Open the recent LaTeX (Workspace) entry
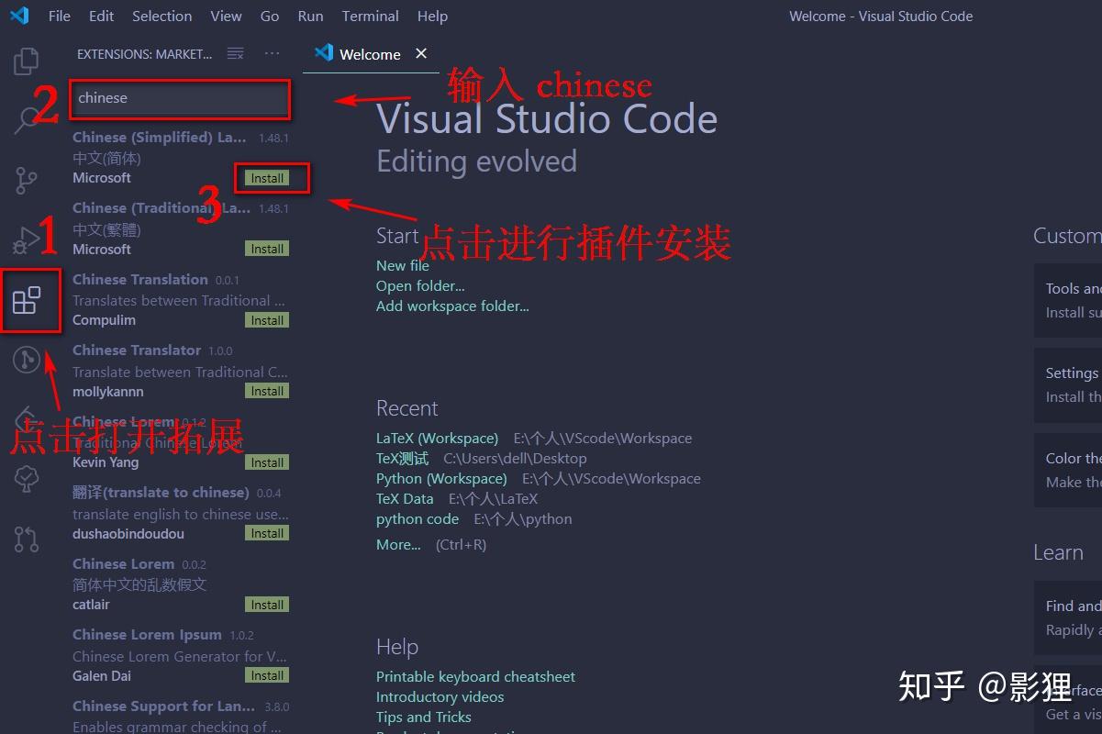The height and width of the screenshot is (734, 1102). (437, 438)
